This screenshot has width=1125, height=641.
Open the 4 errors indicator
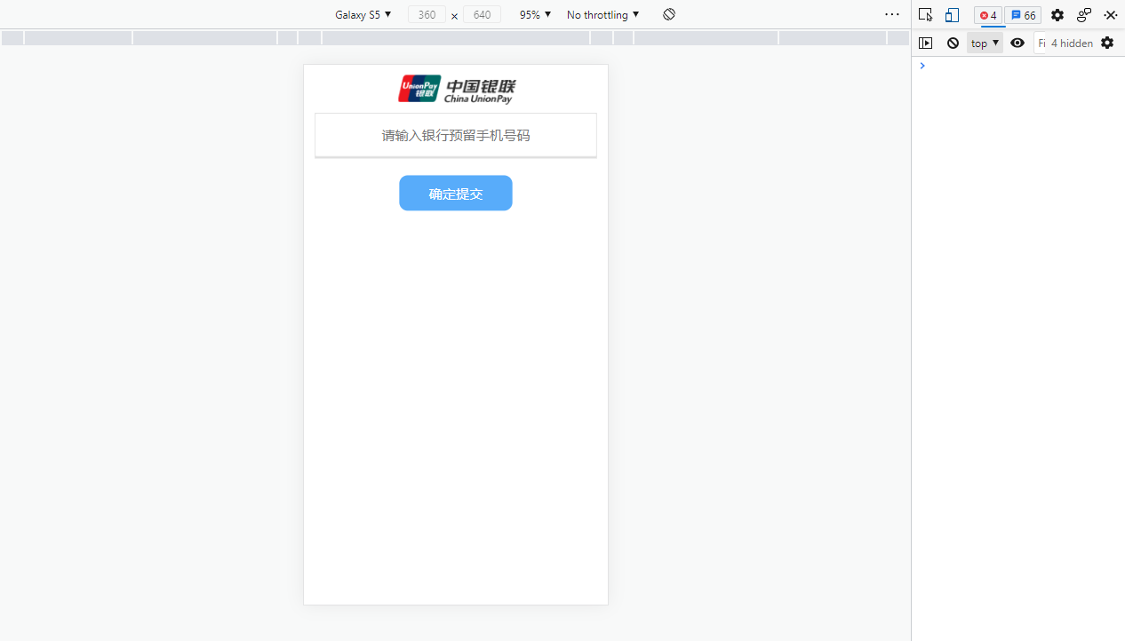click(x=987, y=15)
